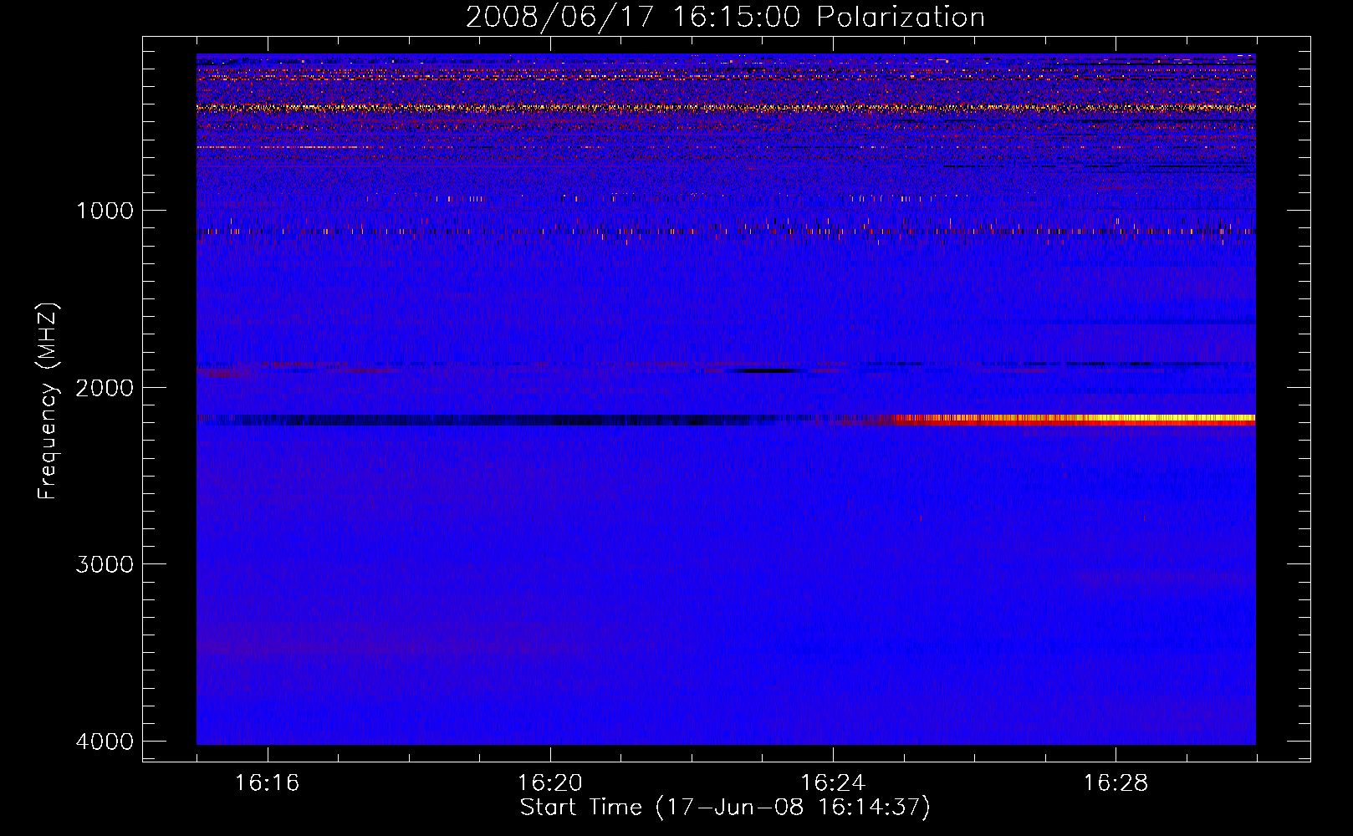Click the bright yellow-red band near 2200 MHz

tap(1075, 420)
